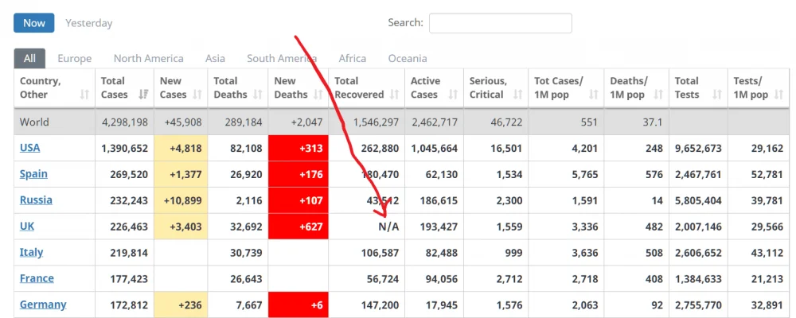Click France serious critical 2,712 cell
This screenshot has width=796, height=318.
495,278
